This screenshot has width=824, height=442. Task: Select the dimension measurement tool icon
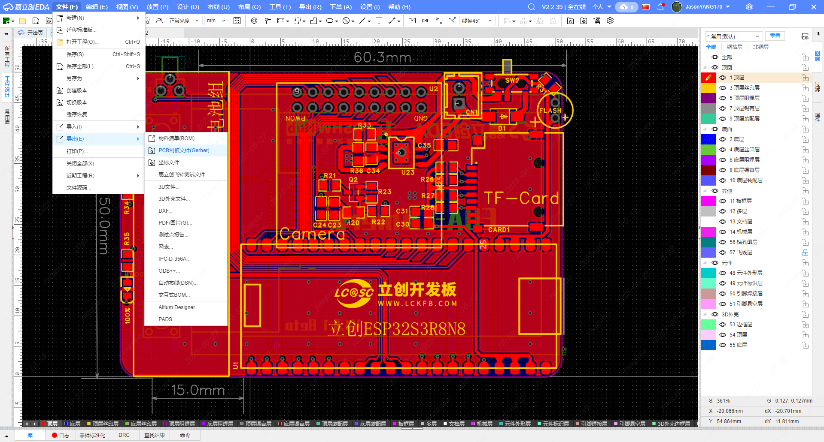pyautogui.click(x=392, y=21)
